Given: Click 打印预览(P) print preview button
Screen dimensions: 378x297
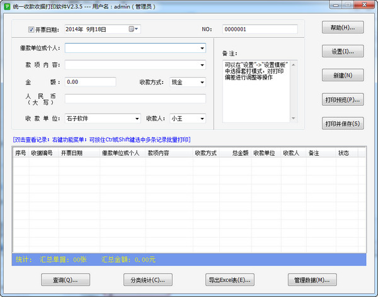Looking at the screenshot, I should pyautogui.click(x=343, y=100).
